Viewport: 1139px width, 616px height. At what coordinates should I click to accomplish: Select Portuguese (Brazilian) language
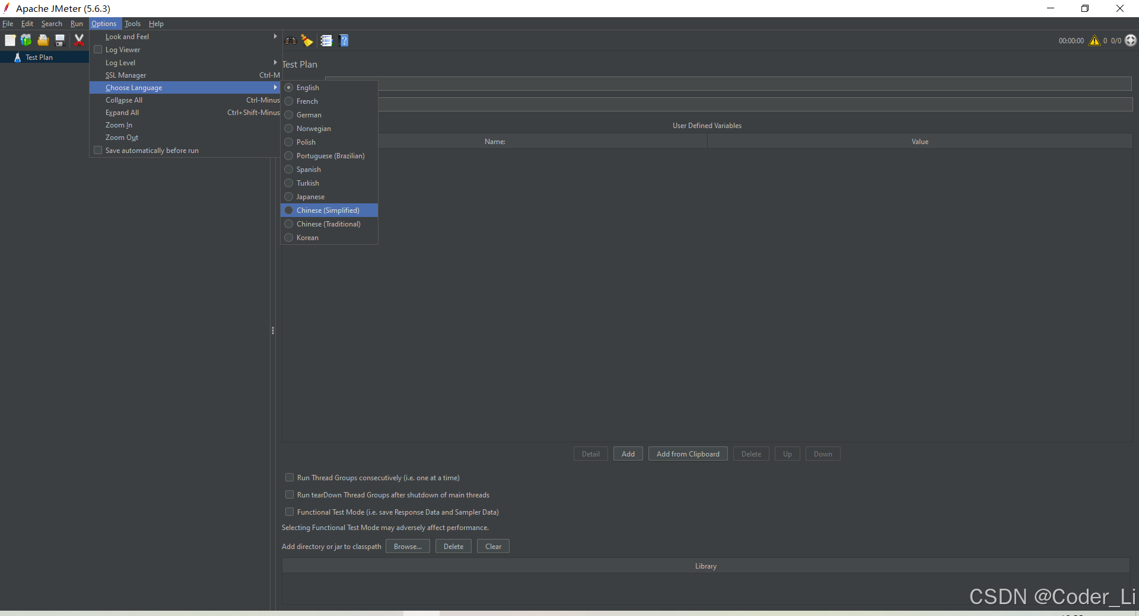pos(329,156)
